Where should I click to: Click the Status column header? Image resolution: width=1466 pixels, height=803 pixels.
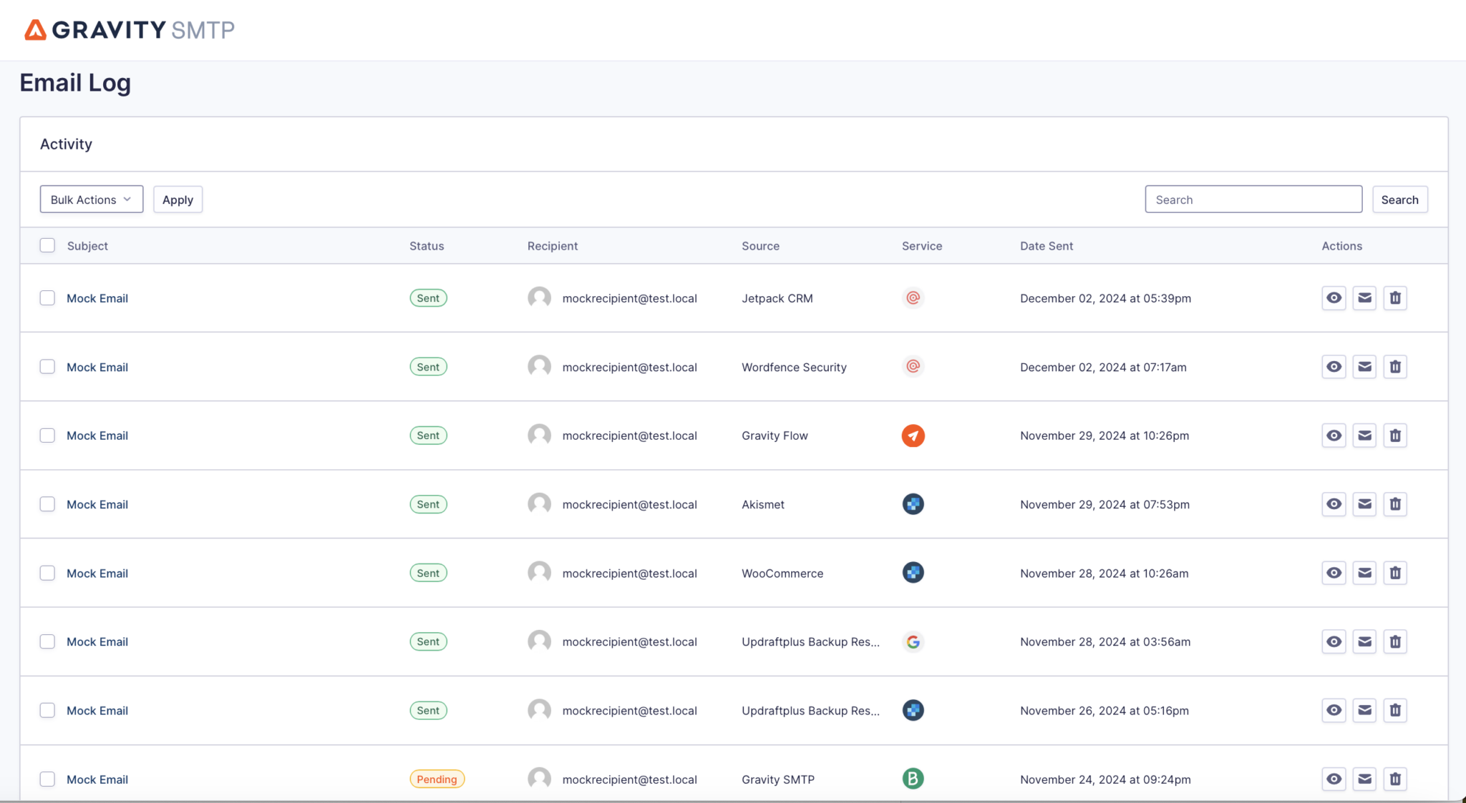coord(427,246)
